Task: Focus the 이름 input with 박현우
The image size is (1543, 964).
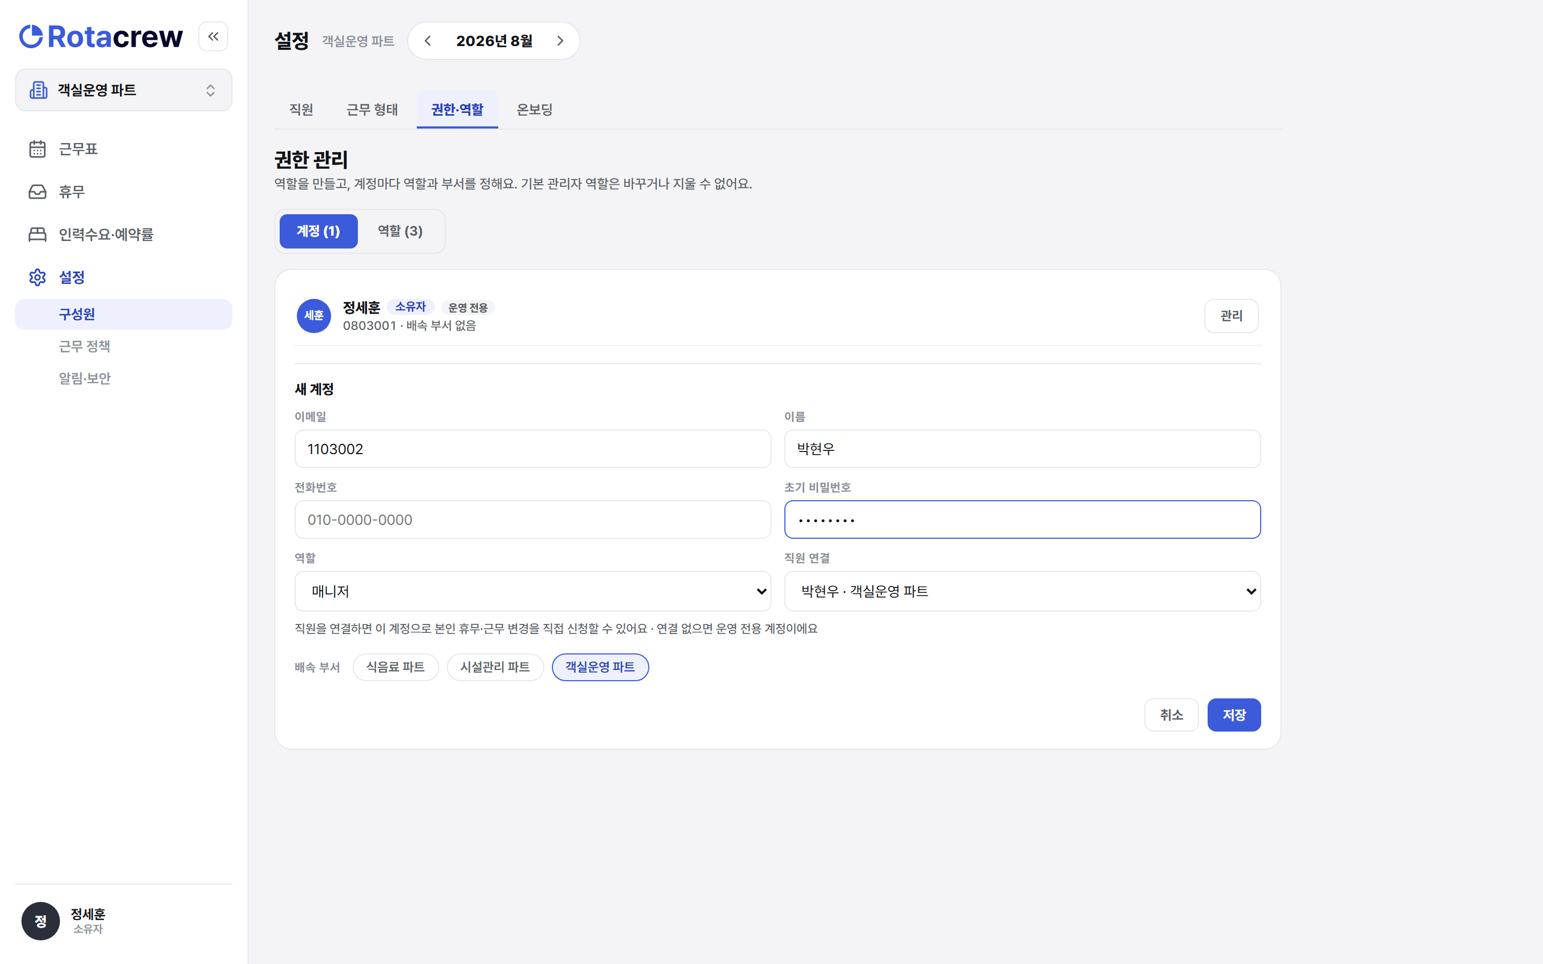Action: pos(1022,449)
